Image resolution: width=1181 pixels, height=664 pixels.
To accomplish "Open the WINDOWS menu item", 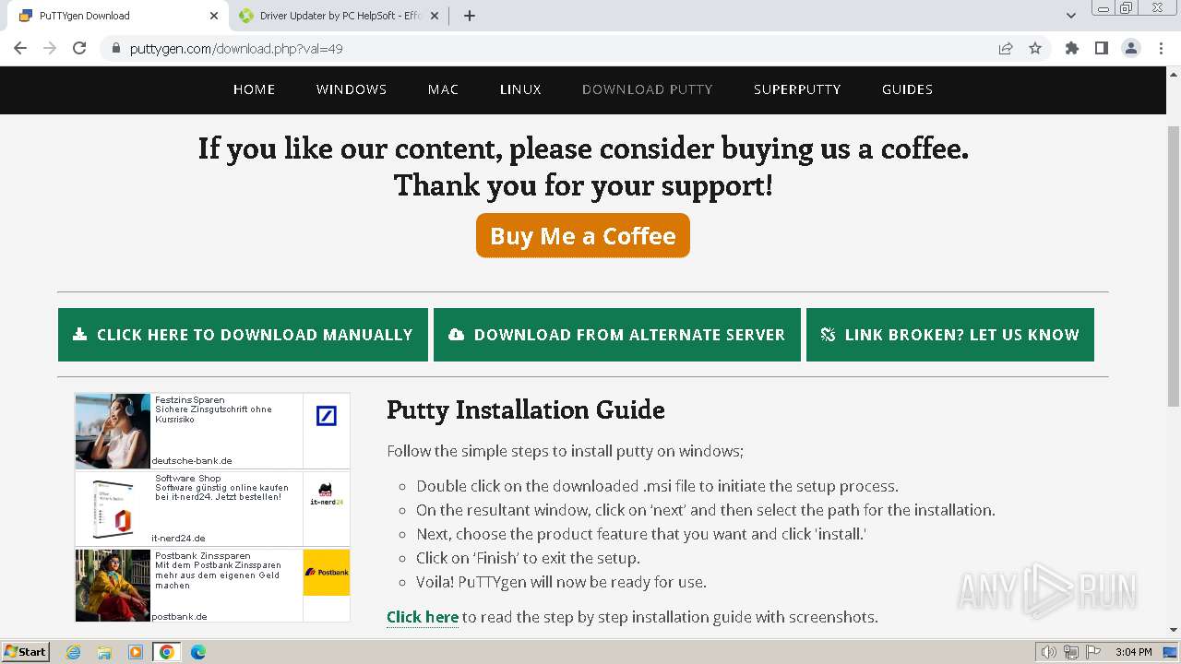I will [352, 89].
